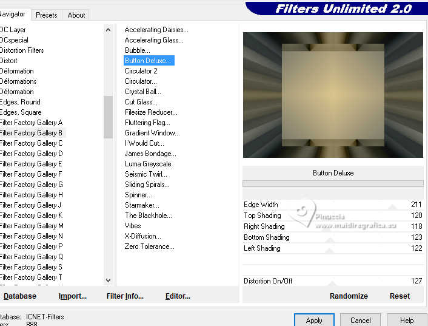The image size is (428, 326).
Task: Select Filter Factory Gallery K category
Action: click(x=31, y=216)
